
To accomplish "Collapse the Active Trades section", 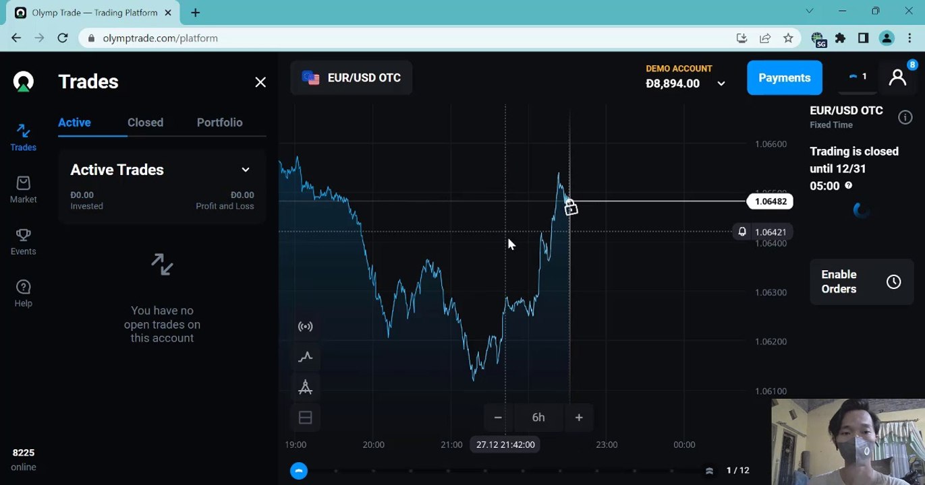I will click(x=246, y=170).
